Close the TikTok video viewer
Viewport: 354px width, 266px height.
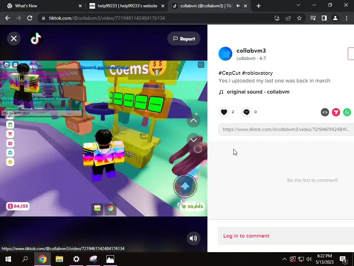click(x=14, y=38)
